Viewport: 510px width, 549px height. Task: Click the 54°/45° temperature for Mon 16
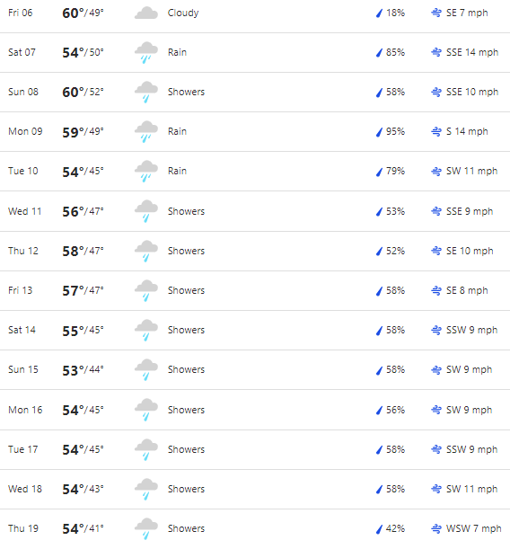[x=83, y=410]
